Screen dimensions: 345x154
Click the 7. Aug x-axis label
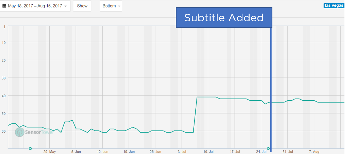click(314, 152)
